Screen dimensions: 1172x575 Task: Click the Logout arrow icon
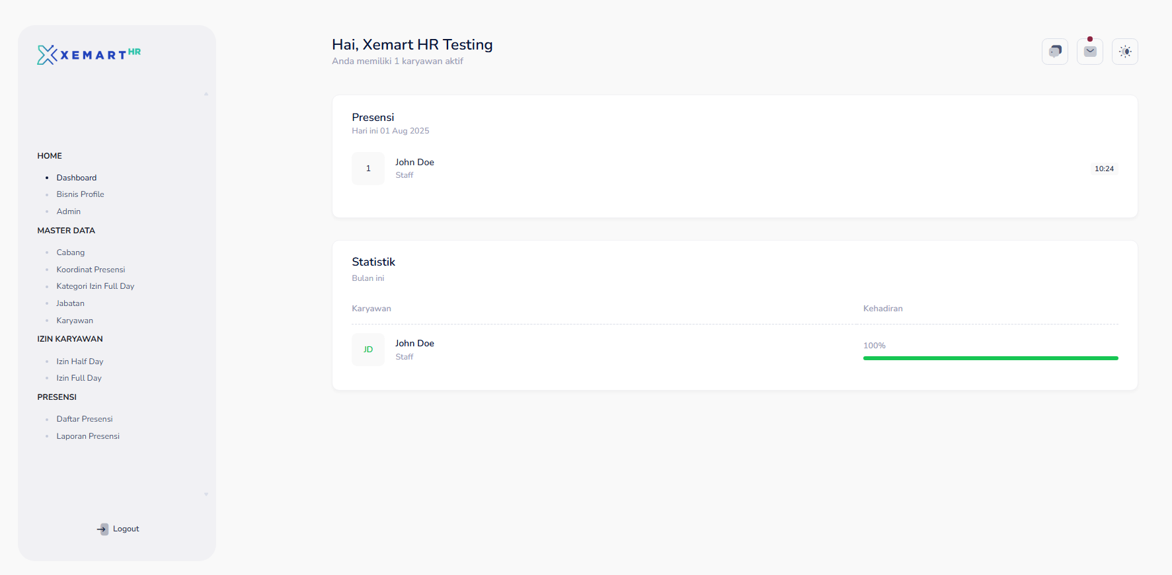(x=102, y=529)
